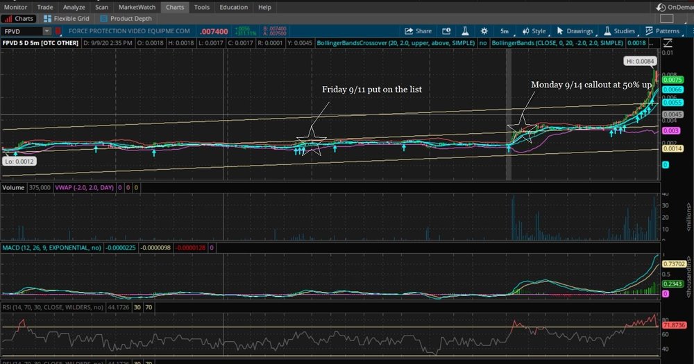Image resolution: width=694 pixels, height=364 pixels.
Task: Expand the FPVD symbol dropdown arrow
Action: (46, 31)
